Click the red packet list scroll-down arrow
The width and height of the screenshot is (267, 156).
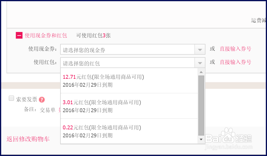pyautogui.click(x=201, y=139)
